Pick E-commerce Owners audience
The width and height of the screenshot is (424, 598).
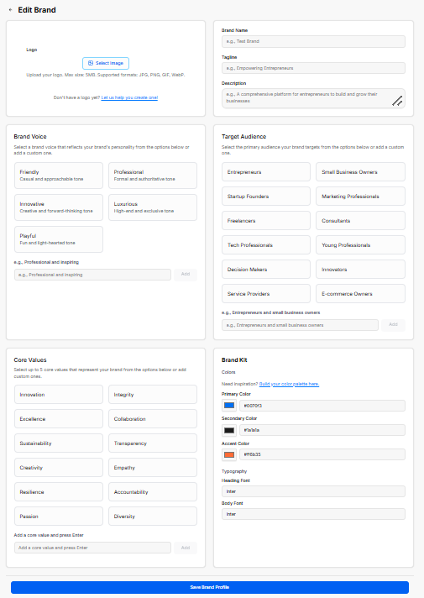pyautogui.click(x=360, y=294)
